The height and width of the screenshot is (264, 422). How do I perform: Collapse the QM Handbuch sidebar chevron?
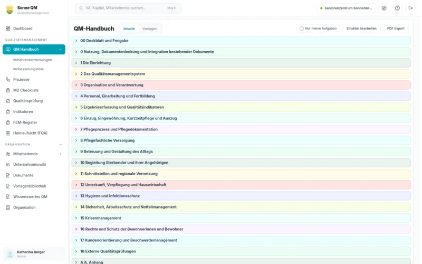pos(60,50)
